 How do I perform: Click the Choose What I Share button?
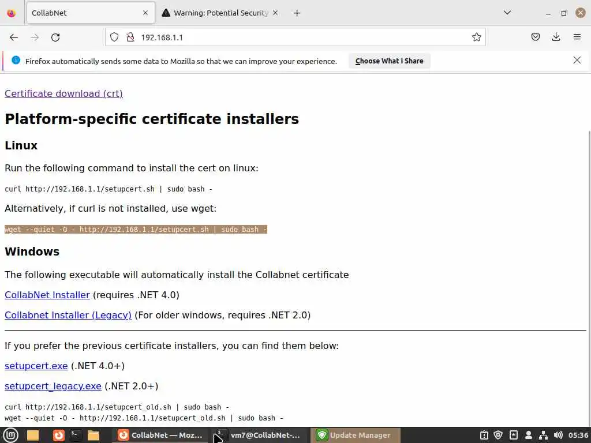[390, 61]
